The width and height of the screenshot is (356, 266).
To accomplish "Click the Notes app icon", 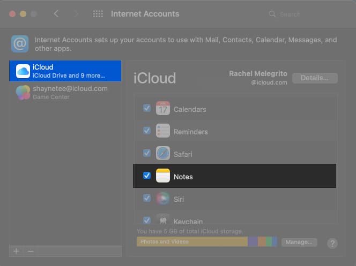I will point(163,176).
